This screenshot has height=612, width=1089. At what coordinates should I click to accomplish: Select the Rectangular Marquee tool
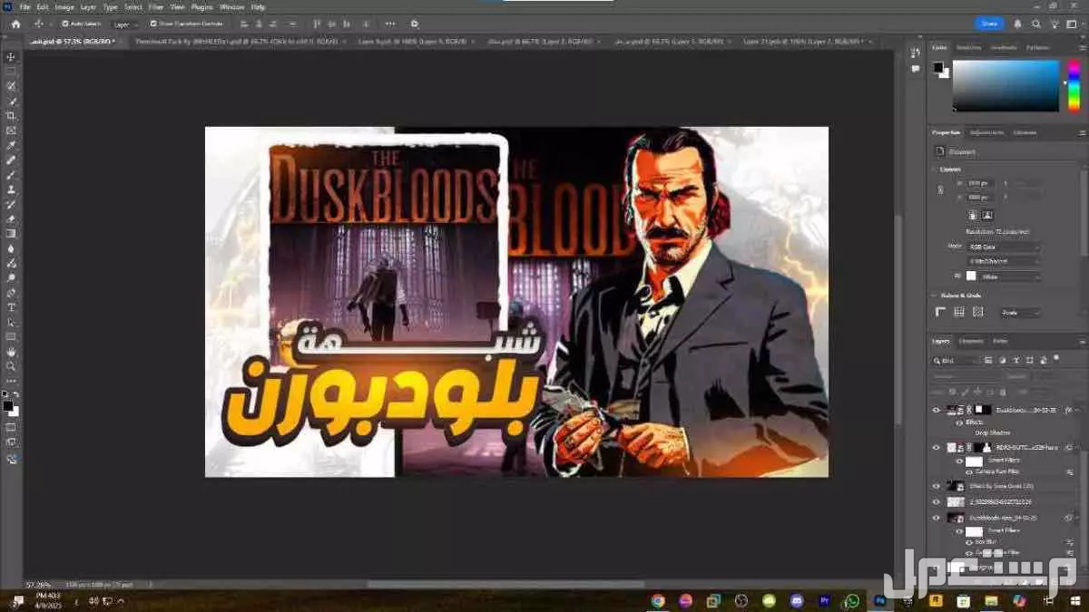point(11,71)
